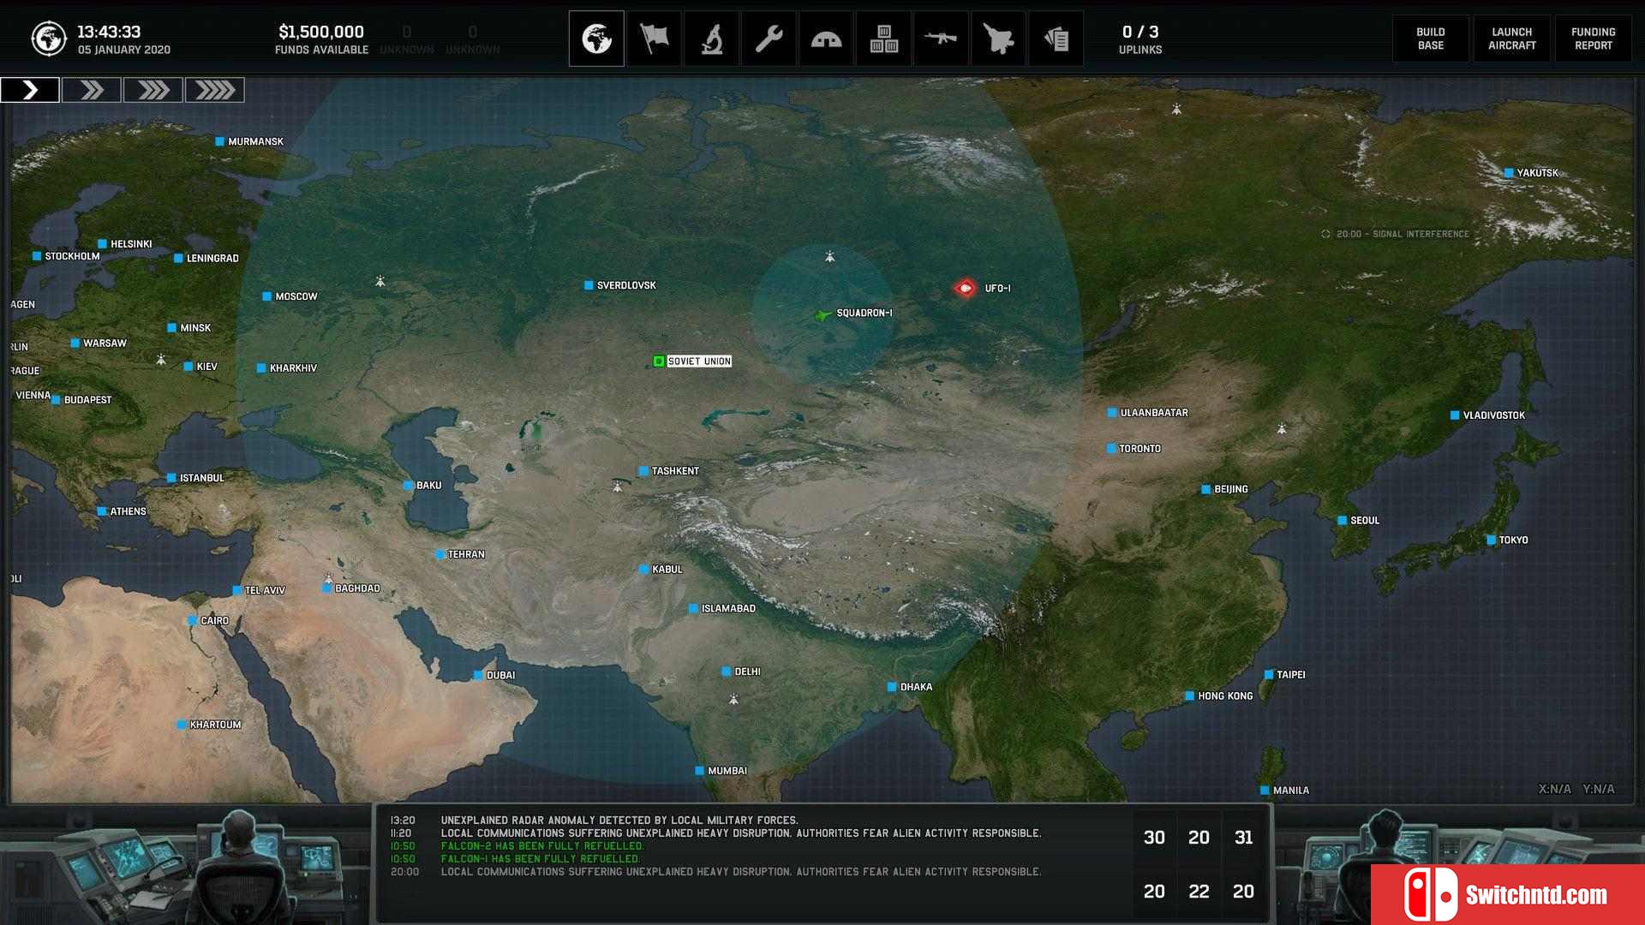The height and width of the screenshot is (925, 1645).
Task: Click the Seoul city marker
Action: (x=1343, y=521)
